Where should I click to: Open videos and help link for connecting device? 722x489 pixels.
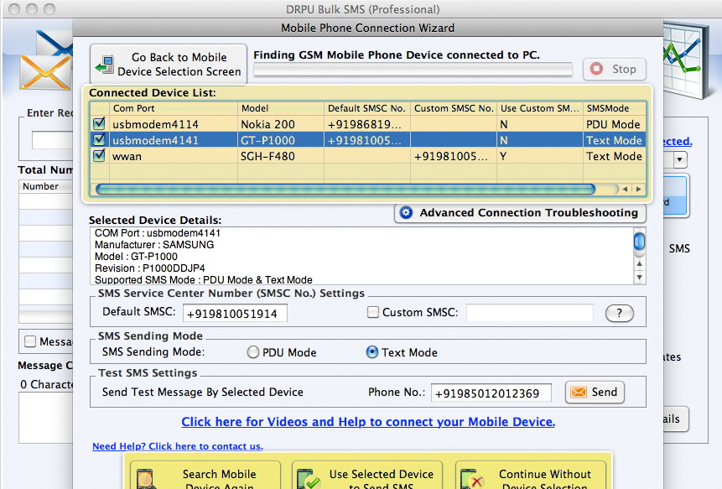368,422
